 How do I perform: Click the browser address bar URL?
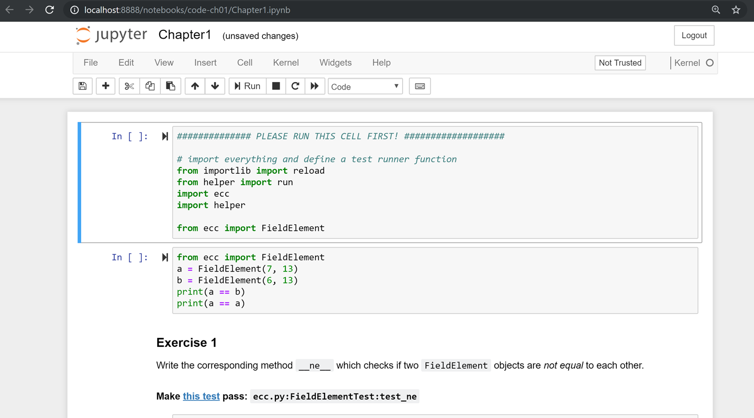click(187, 10)
